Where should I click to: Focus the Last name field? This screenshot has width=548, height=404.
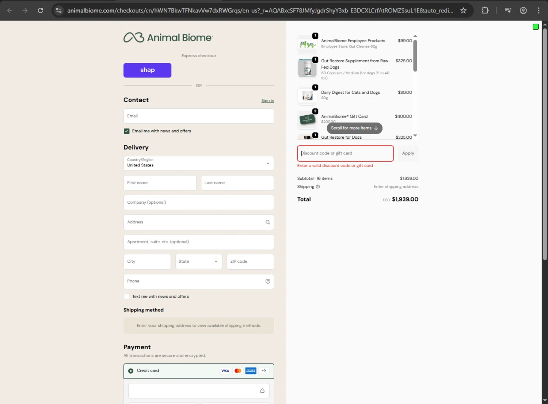click(237, 183)
